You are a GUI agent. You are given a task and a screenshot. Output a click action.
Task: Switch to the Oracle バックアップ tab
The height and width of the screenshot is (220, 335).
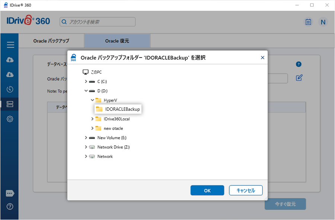coord(51,41)
